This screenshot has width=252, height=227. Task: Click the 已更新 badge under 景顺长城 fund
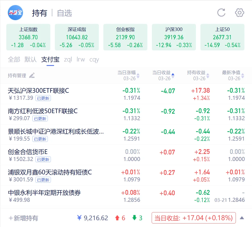(40, 139)
